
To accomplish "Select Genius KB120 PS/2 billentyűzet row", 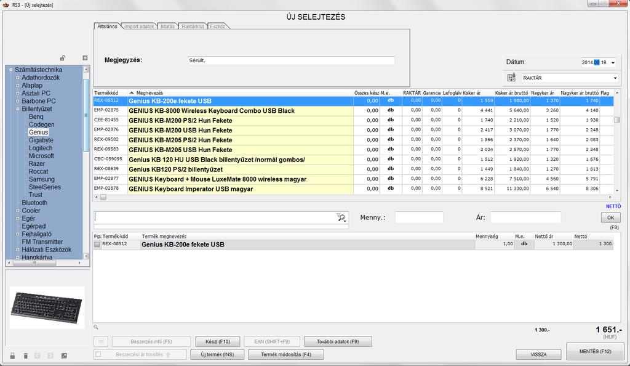I will click(x=354, y=169).
